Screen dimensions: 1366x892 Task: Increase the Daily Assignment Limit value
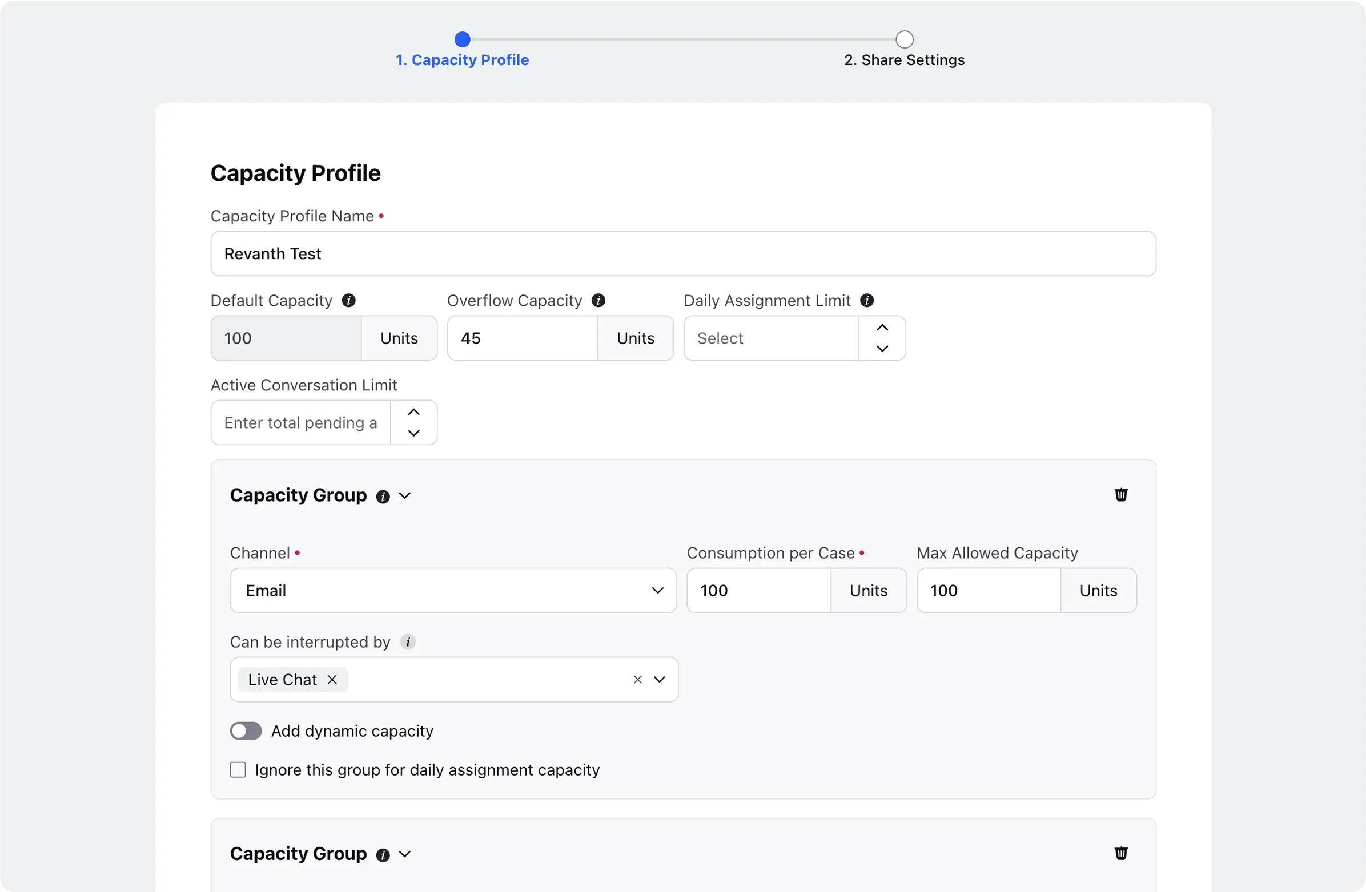coord(882,328)
